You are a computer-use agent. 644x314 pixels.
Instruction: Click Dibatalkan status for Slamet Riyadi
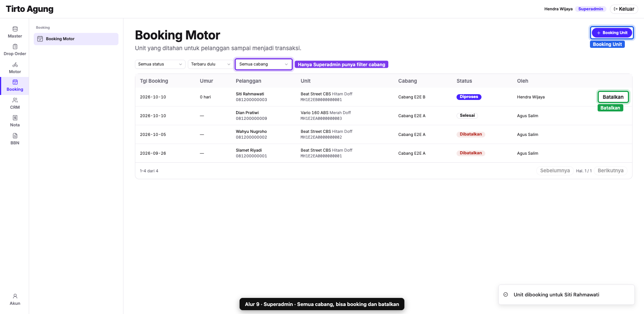[x=471, y=153]
